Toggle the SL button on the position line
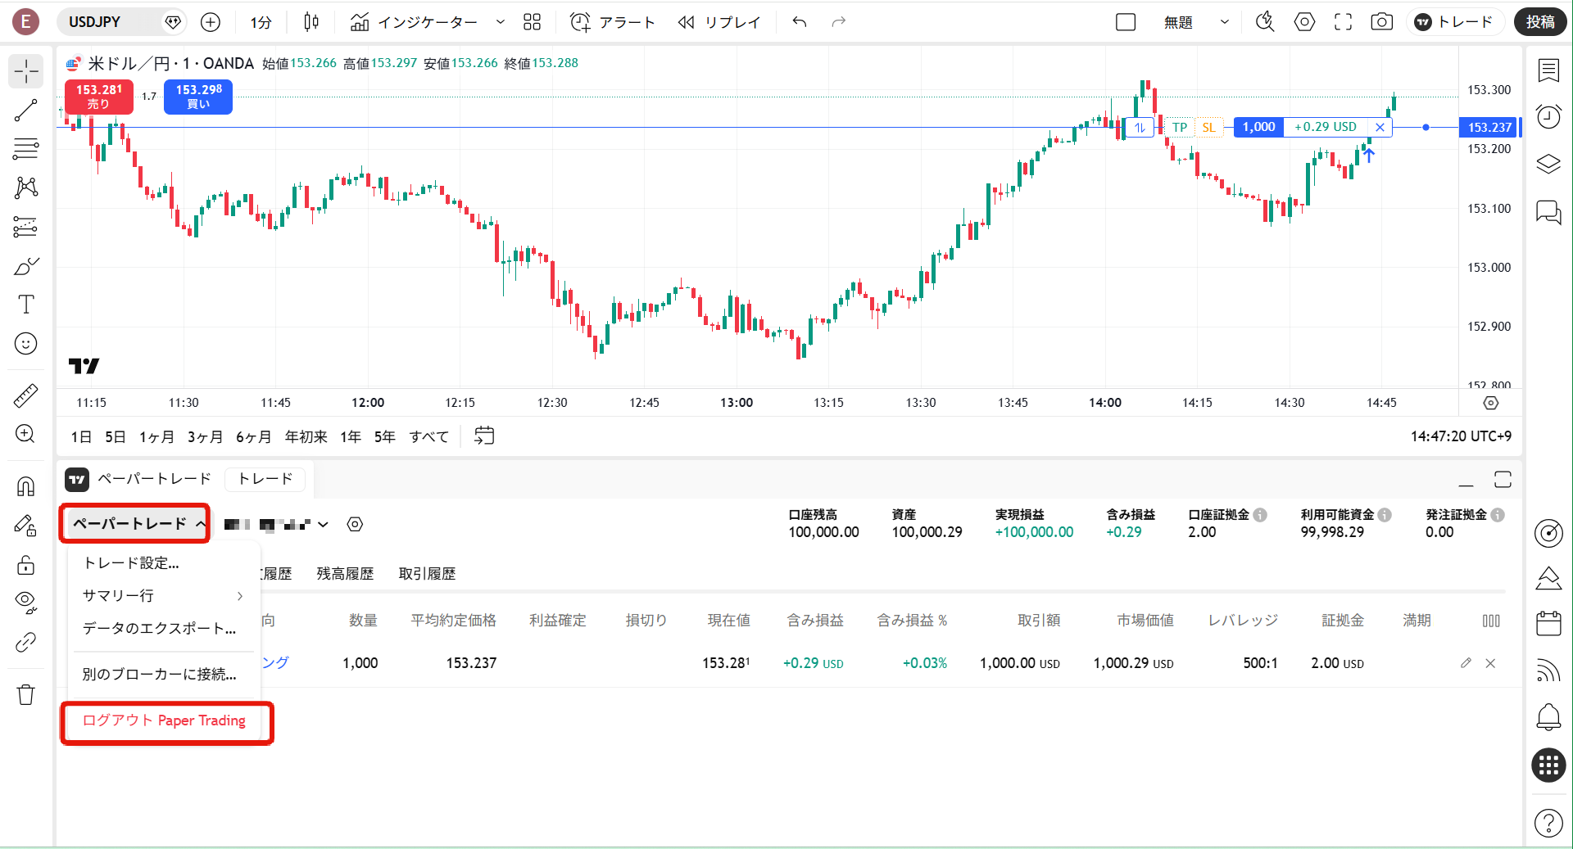 (x=1208, y=128)
